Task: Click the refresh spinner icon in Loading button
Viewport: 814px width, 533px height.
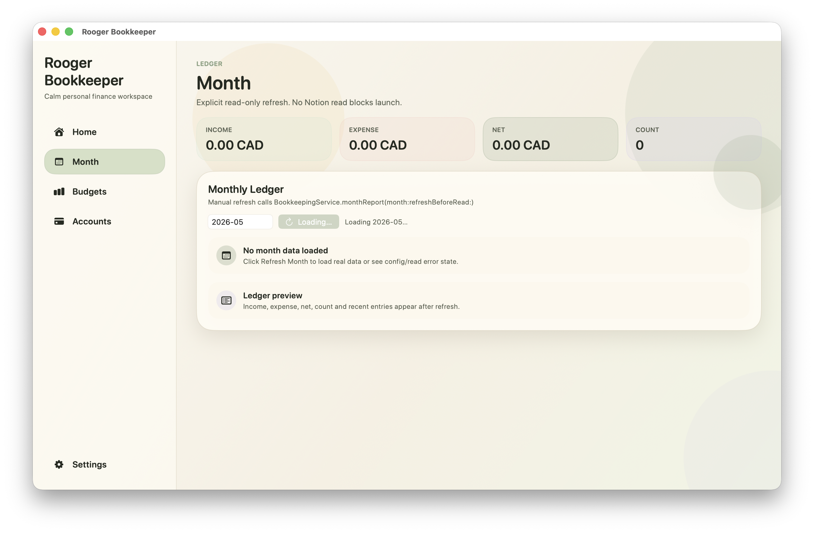Action: click(x=289, y=222)
